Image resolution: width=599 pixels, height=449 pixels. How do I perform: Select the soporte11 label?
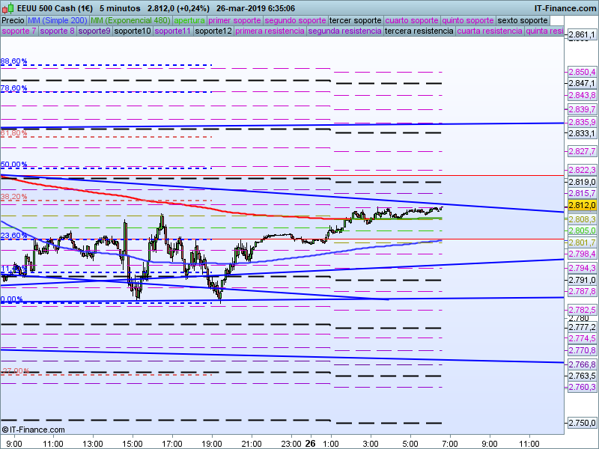pyautogui.click(x=173, y=31)
